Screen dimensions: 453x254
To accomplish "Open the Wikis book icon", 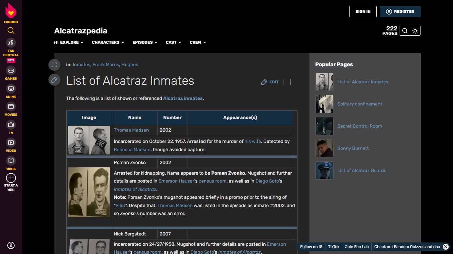I will (x=11, y=161).
